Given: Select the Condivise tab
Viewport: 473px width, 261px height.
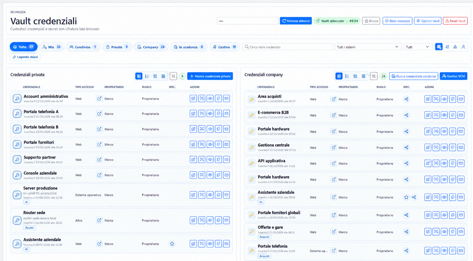Looking at the screenshot, I should click(83, 47).
